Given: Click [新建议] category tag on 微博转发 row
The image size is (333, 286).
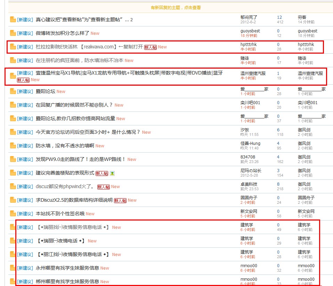Looking at the screenshot, I should click(x=25, y=33).
